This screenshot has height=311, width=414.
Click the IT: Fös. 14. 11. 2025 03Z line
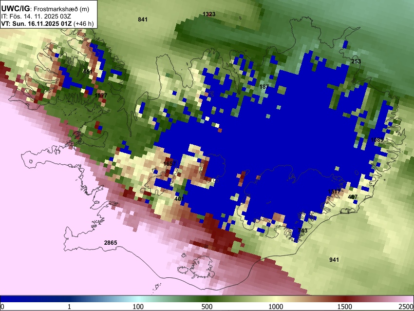(36, 17)
